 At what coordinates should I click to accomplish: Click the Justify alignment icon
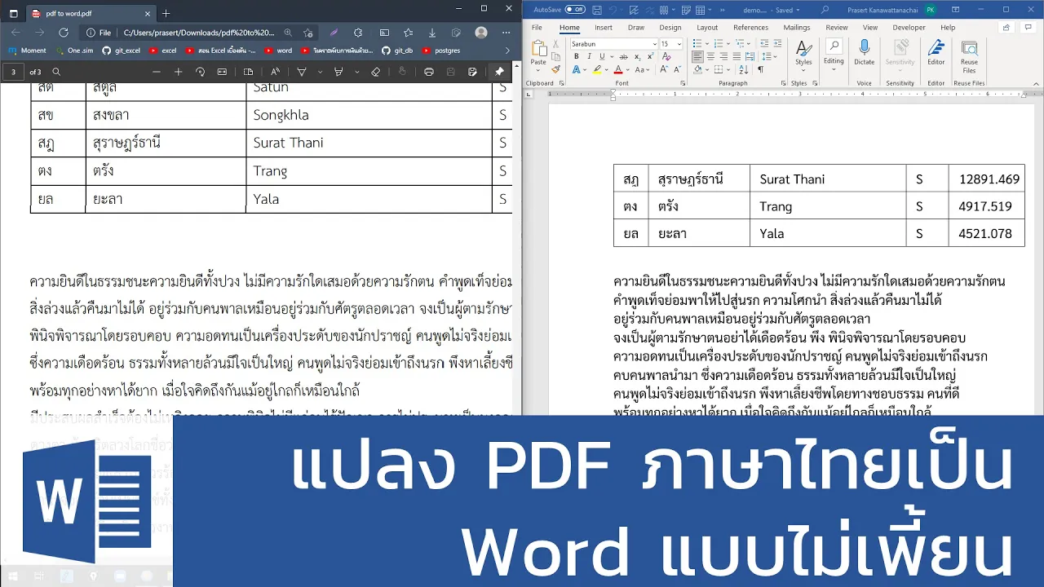tap(737, 56)
